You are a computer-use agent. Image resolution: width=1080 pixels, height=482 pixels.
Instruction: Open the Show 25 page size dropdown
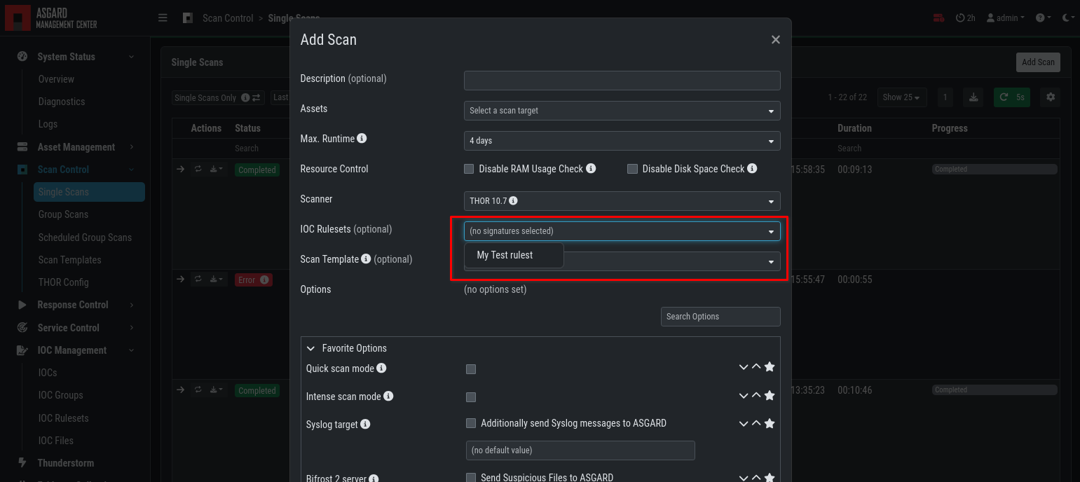click(902, 97)
